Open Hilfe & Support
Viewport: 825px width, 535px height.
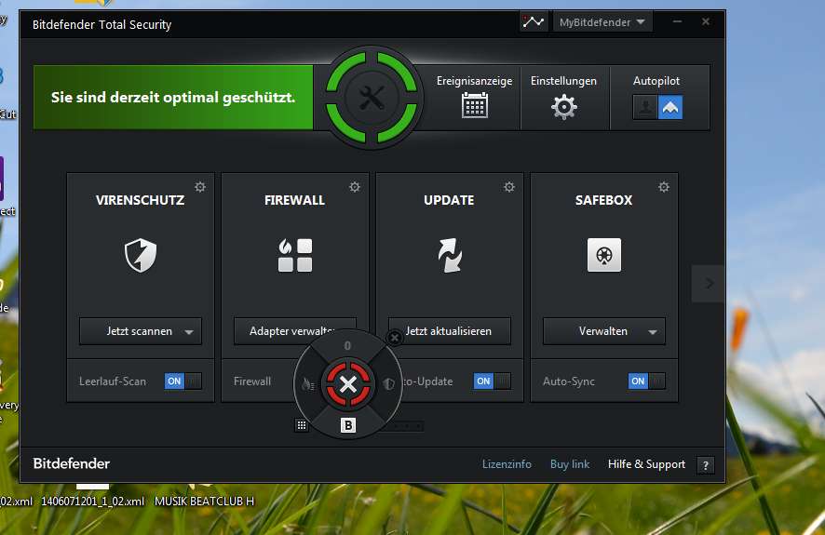(x=646, y=464)
